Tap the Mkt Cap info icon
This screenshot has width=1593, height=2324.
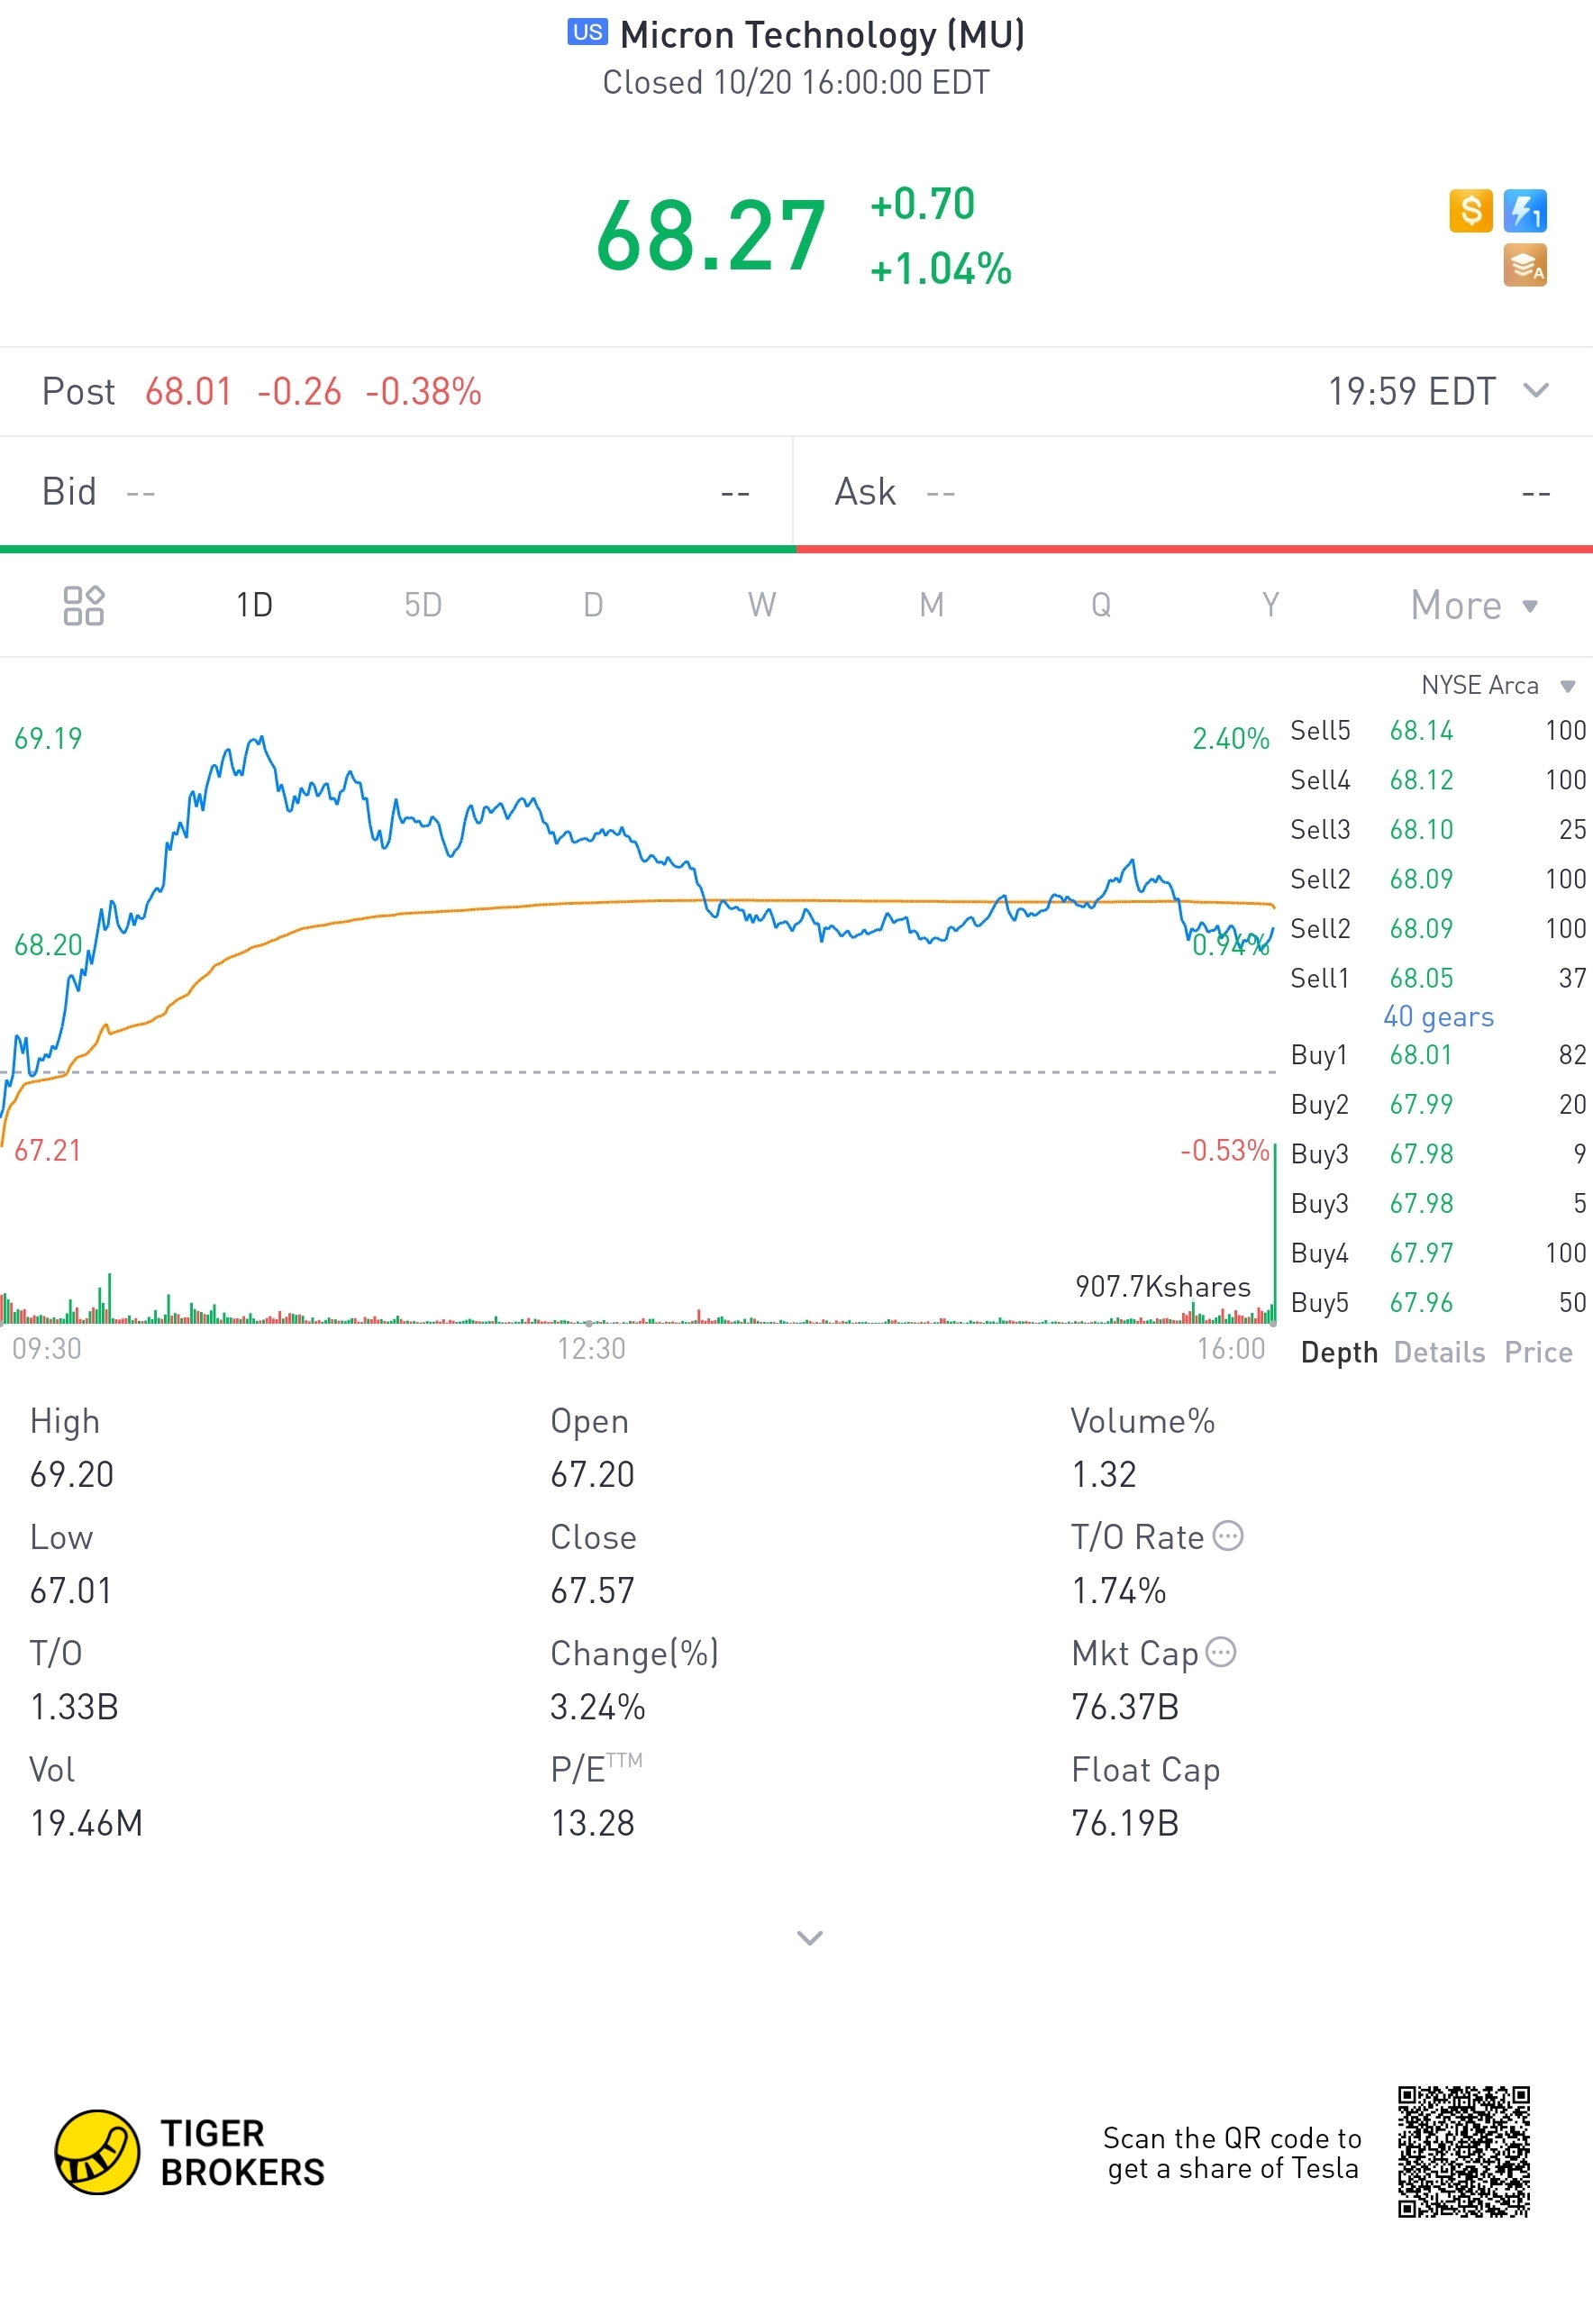tap(1221, 1652)
